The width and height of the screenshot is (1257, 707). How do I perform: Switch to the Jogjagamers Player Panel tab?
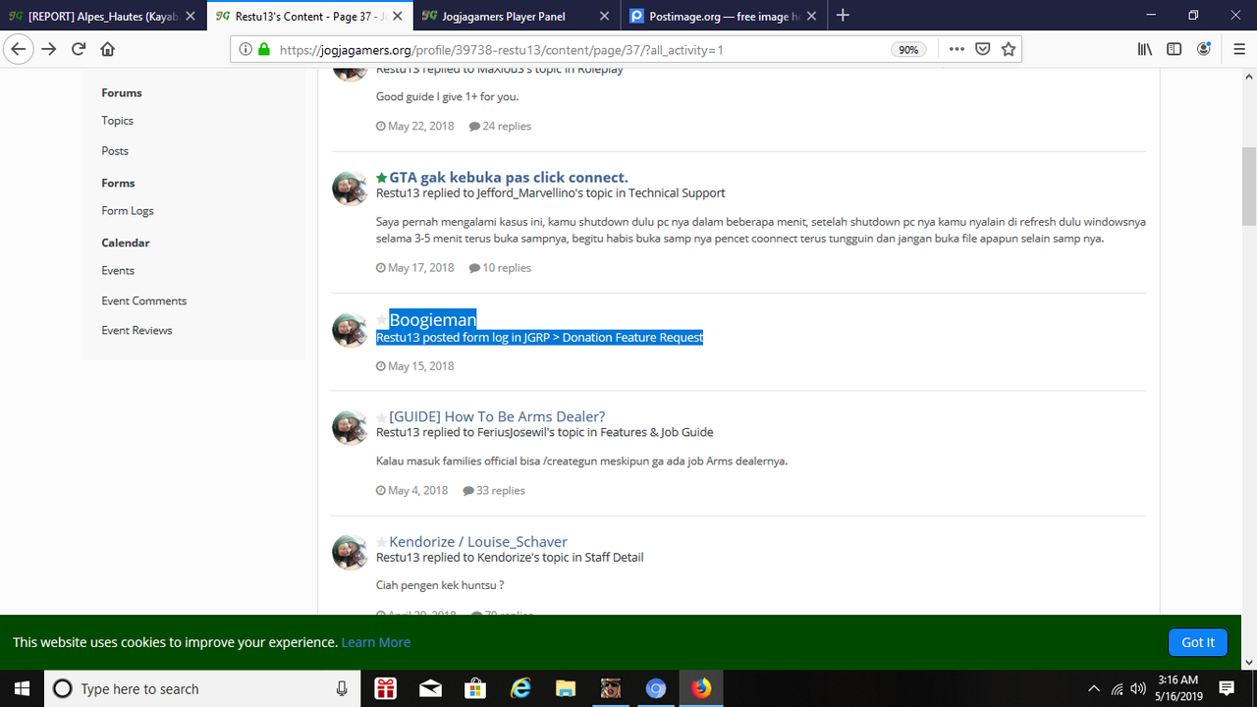(x=517, y=16)
